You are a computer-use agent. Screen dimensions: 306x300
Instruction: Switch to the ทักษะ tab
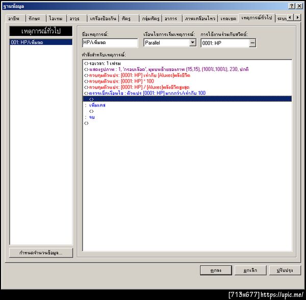tap(36, 18)
